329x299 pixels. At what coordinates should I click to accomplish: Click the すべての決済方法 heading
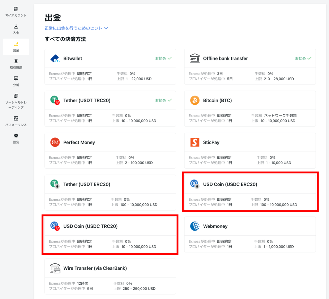65,39
